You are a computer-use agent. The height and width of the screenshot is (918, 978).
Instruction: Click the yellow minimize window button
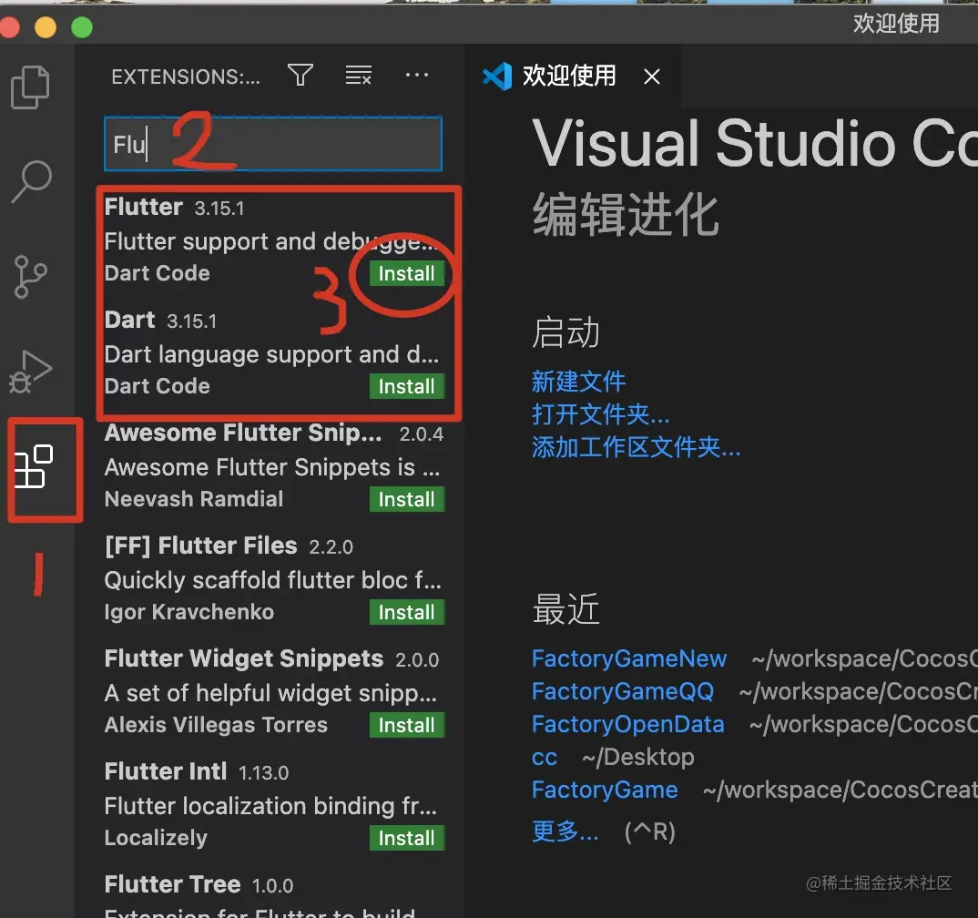46,27
